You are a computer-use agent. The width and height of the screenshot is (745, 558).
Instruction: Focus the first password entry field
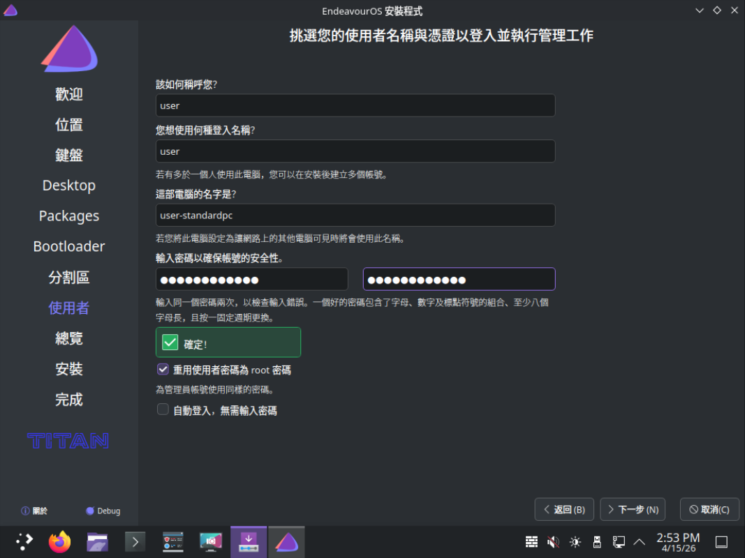[x=251, y=280]
